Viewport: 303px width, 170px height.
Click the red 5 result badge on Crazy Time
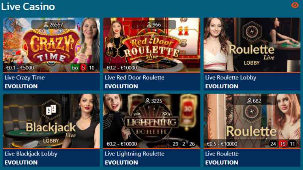click(x=83, y=68)
